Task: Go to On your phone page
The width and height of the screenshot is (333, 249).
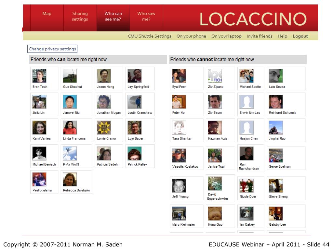Action: [191, 36]
